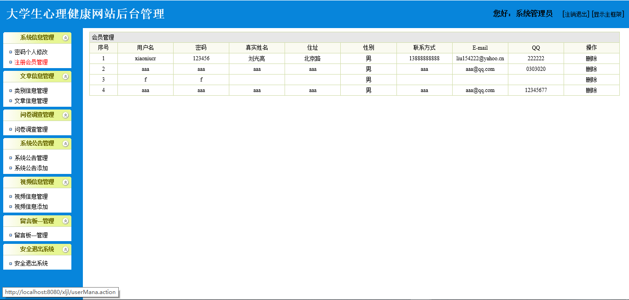Collapse the 文章信息管理 panel chevron
This screenshot has height=300, width=629.
[65, 76]
